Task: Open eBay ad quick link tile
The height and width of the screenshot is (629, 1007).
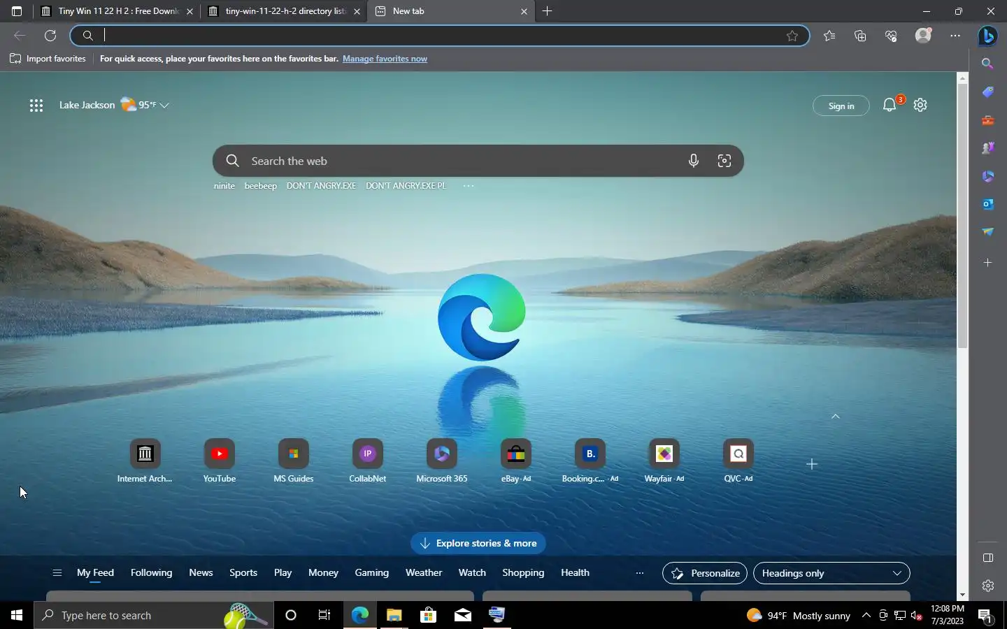Action: 515,461
